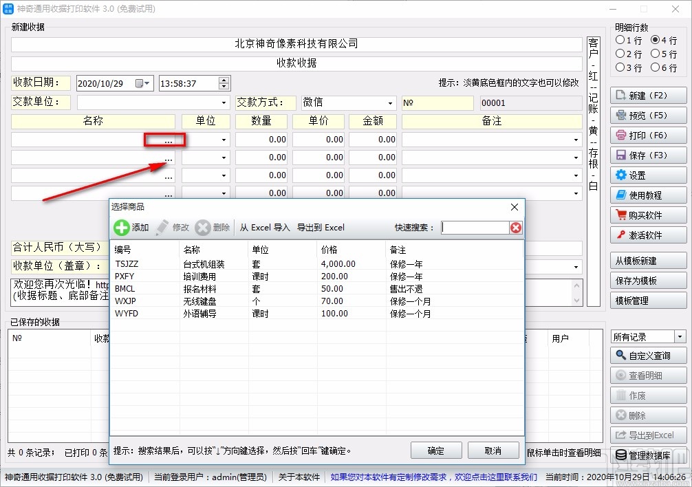Click the time spinner up arrow
Screen dimensions: 692x487
(222, 79)
